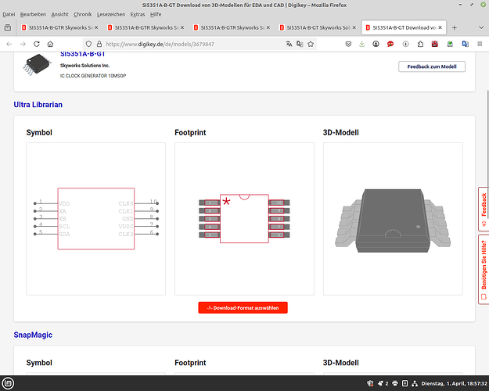Open the Extras menu
This screenshot has width=489, height=391.
138,14
